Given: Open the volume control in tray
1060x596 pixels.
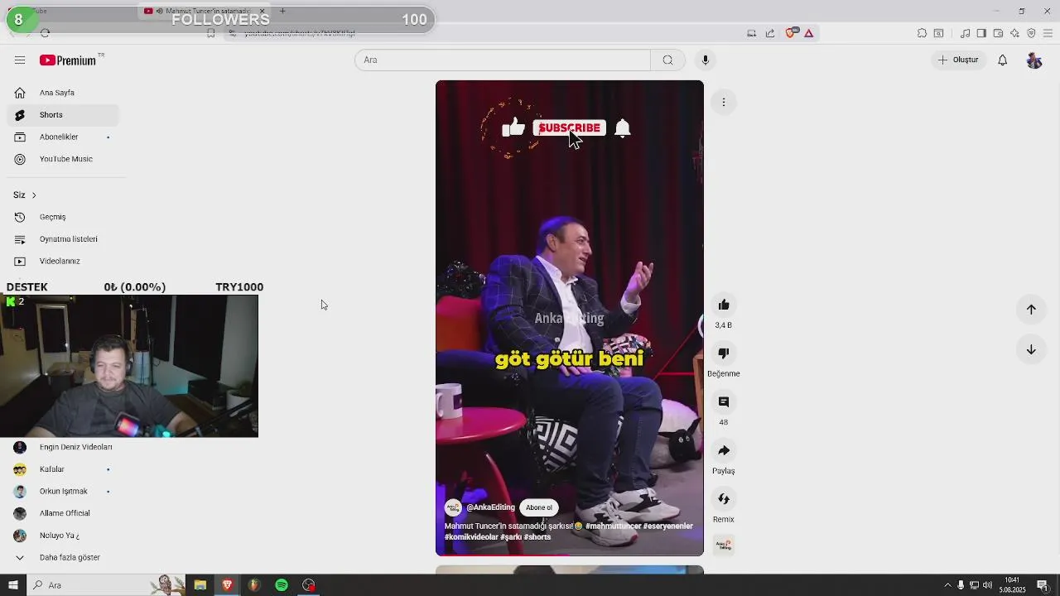Looking at the screenshot, I should pyautogui.click(x=987, y=585).
